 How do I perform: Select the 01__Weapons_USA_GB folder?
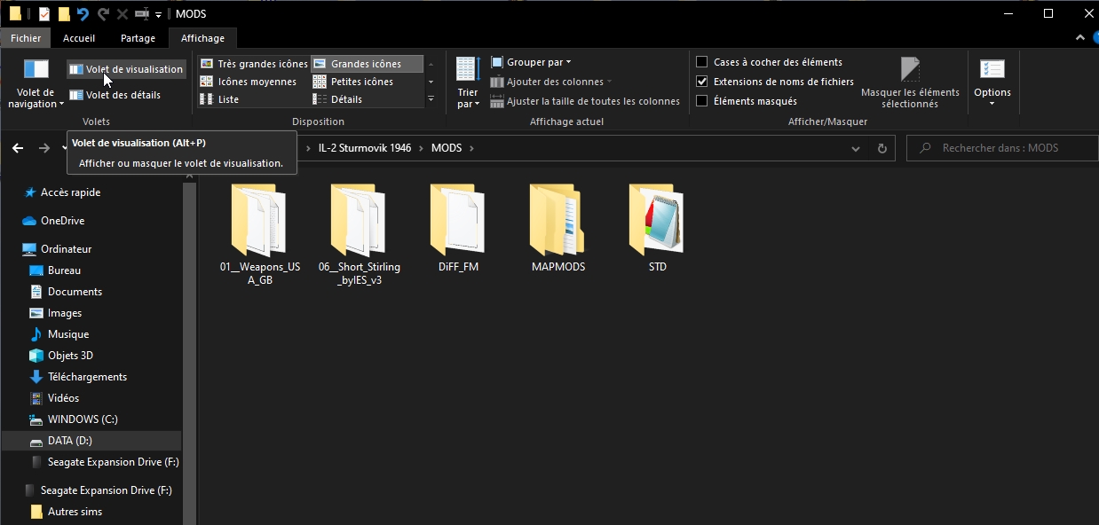click(x=259, y=234)
